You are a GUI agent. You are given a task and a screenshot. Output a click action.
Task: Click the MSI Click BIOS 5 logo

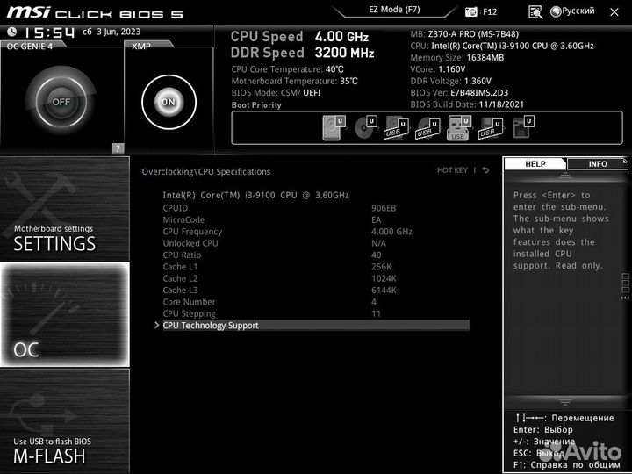tap(95, 12)
